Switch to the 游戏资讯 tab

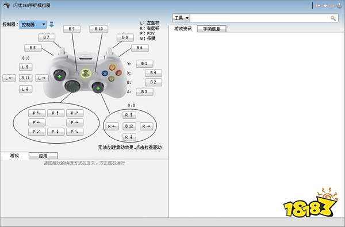tap(183, 28)
